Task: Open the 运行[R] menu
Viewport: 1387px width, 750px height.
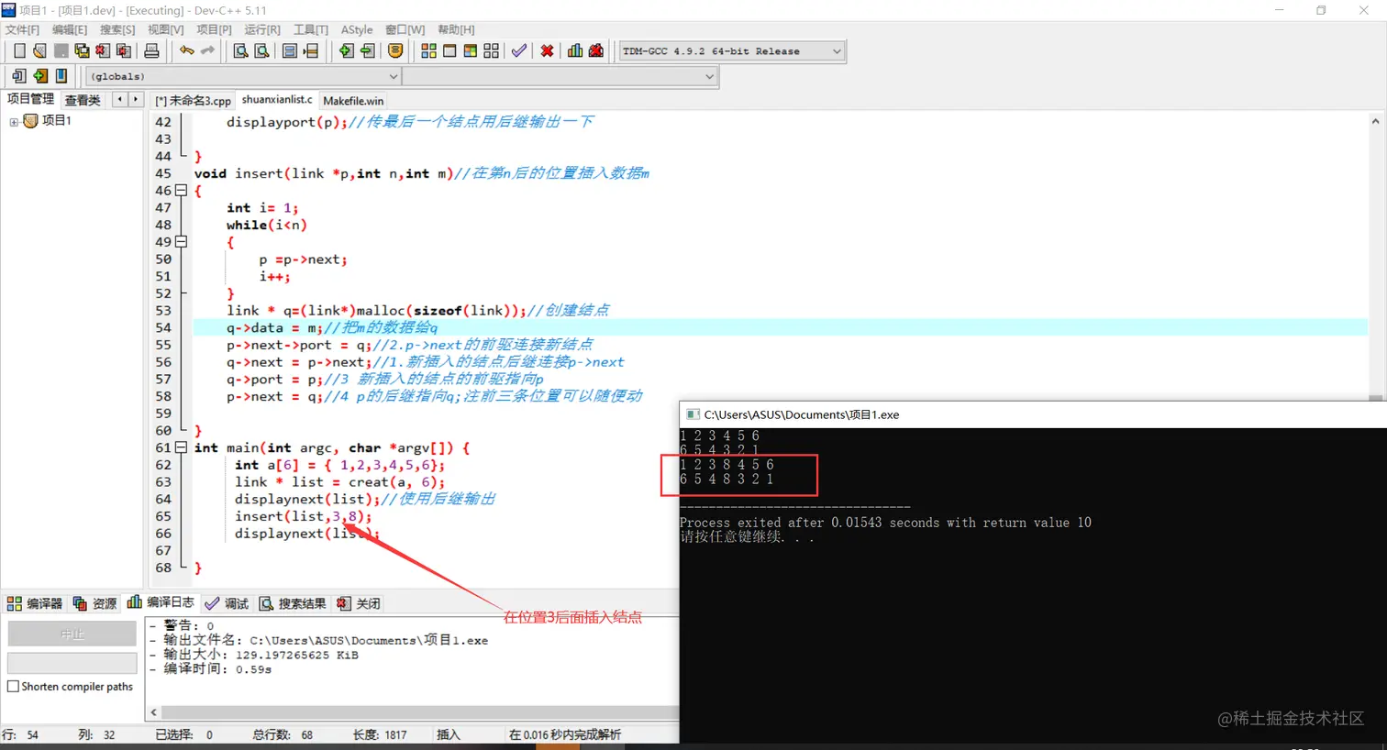Action: [262, 29]
